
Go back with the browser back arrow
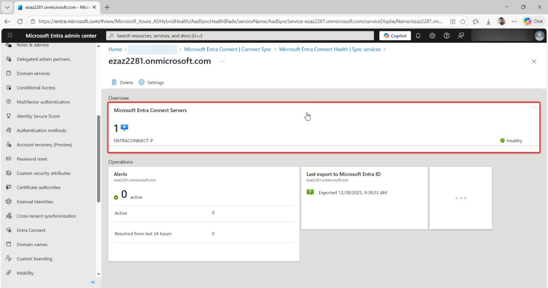click(7, 22)
